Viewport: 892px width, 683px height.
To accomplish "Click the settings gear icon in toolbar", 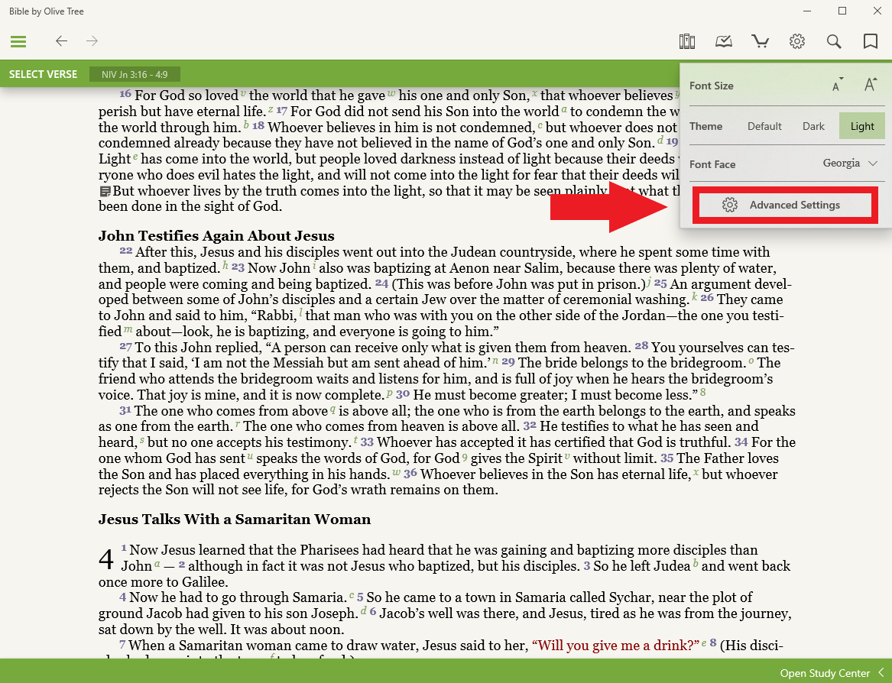I will tap(797, 41).
